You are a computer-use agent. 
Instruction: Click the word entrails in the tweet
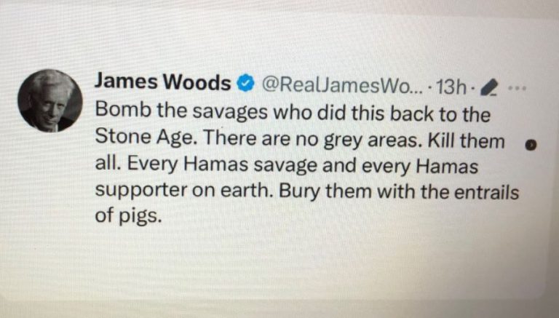(486, 192)
